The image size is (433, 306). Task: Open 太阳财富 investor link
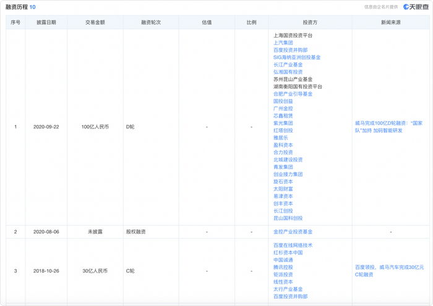click(283, 189)
